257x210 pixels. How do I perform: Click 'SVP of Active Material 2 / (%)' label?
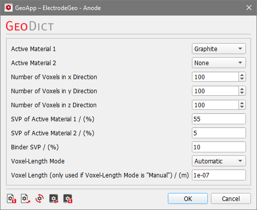53,133
